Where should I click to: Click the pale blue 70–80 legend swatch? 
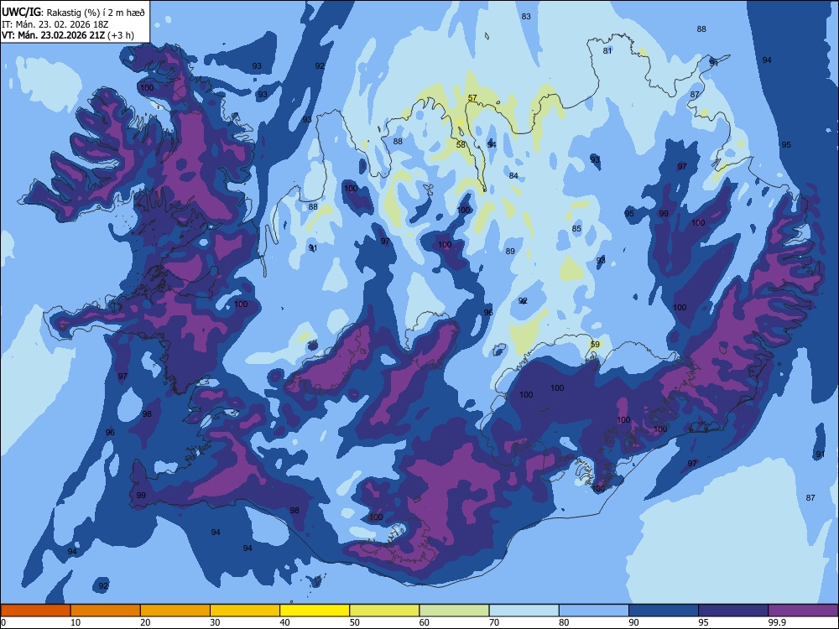tap(524, 611)
